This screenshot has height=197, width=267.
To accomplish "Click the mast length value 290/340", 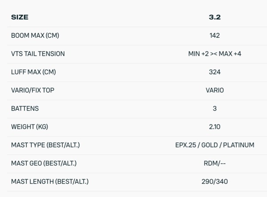I will click(214, 181).
